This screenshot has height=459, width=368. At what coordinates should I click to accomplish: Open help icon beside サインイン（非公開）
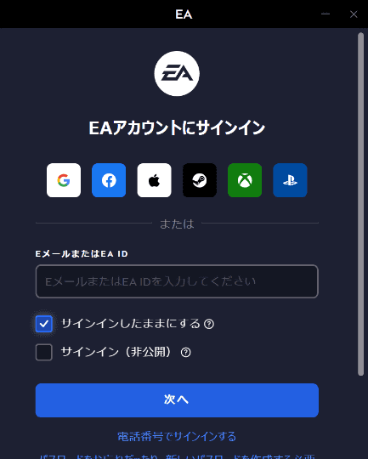point(185,352)
